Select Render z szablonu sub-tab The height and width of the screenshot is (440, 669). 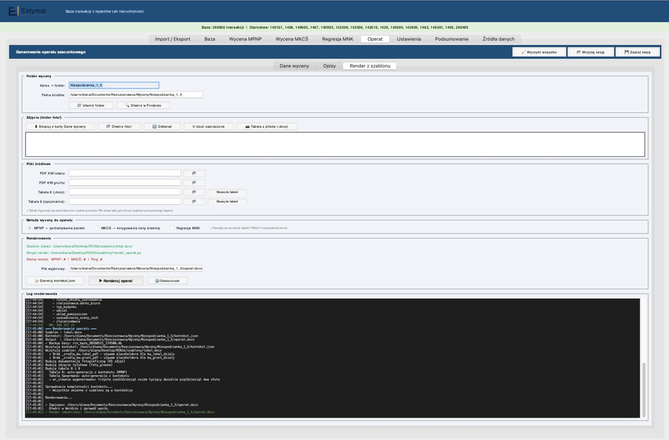pyautogui.click(x=370, y=66)
